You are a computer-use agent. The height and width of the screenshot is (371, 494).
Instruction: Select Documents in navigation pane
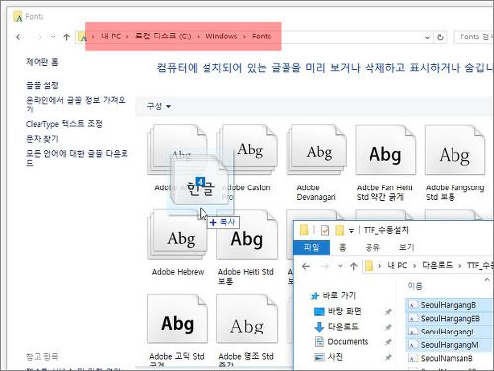tap(341, 342)
